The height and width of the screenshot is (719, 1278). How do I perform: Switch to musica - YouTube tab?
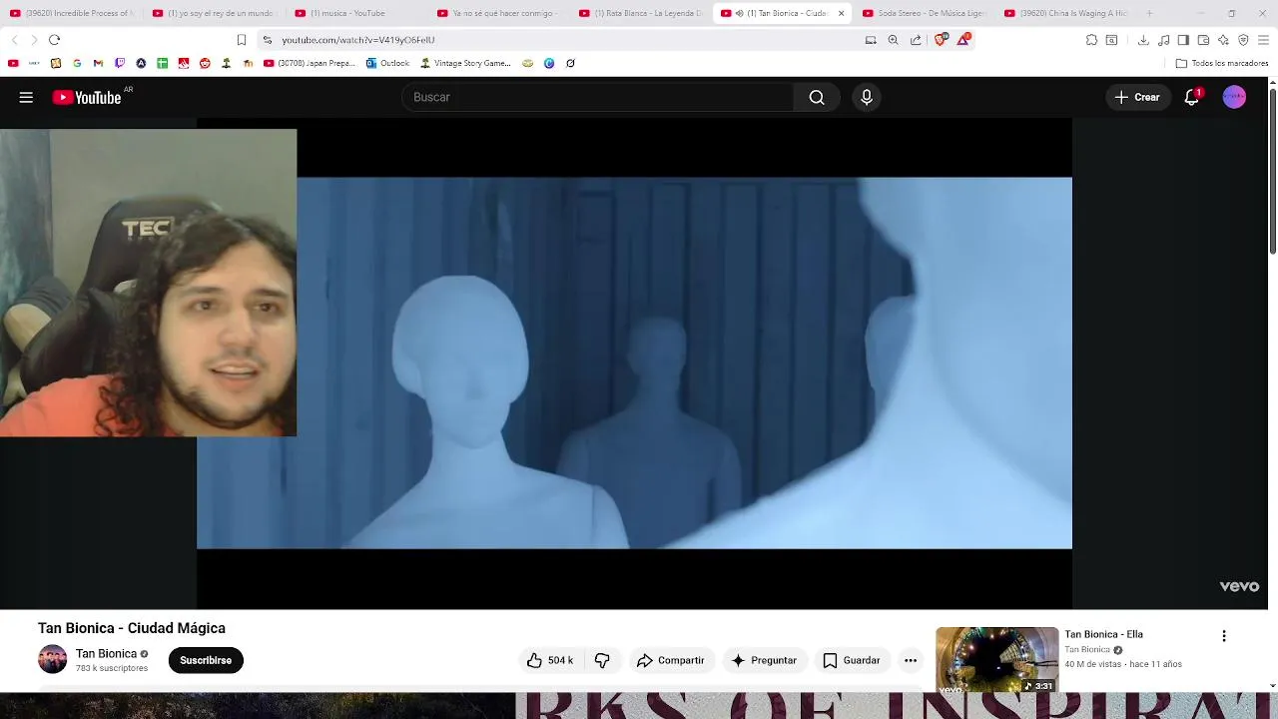coord(355,13)
